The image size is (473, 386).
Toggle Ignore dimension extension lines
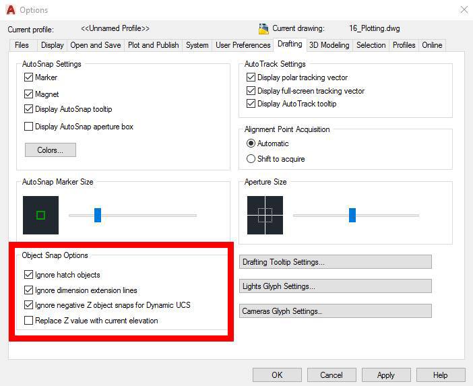coord(28,290)
